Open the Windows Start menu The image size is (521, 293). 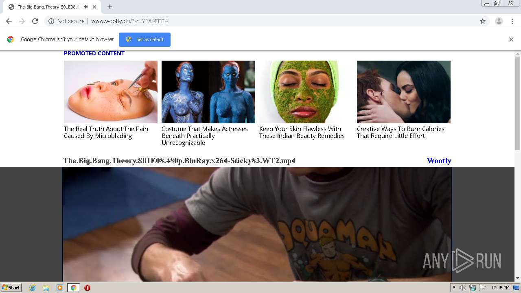pos(11,288)
